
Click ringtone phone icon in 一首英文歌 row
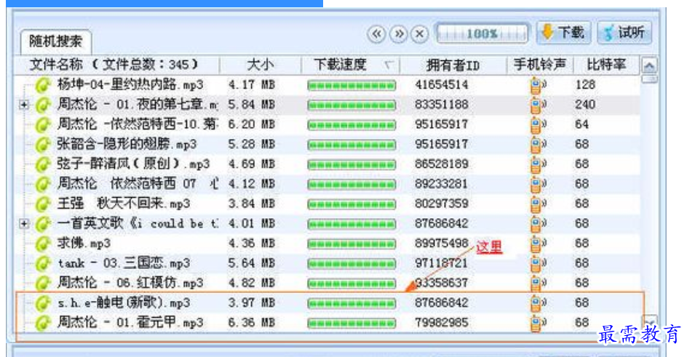(538, 225)
